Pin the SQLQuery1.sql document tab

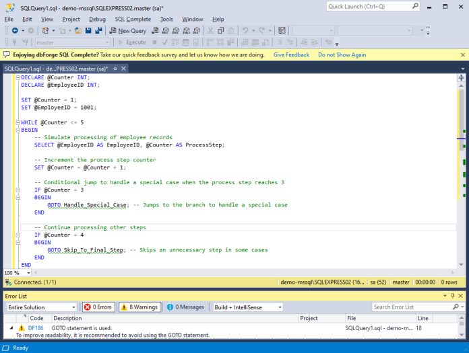[115, 69]
